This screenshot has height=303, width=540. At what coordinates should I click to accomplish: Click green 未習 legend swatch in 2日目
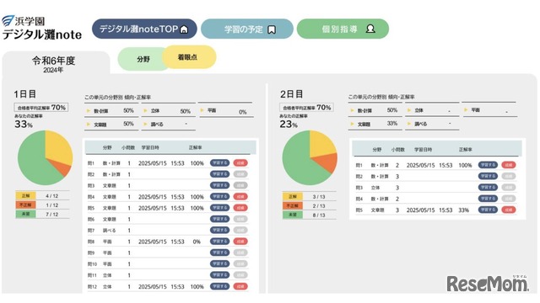tap(293, 215)
